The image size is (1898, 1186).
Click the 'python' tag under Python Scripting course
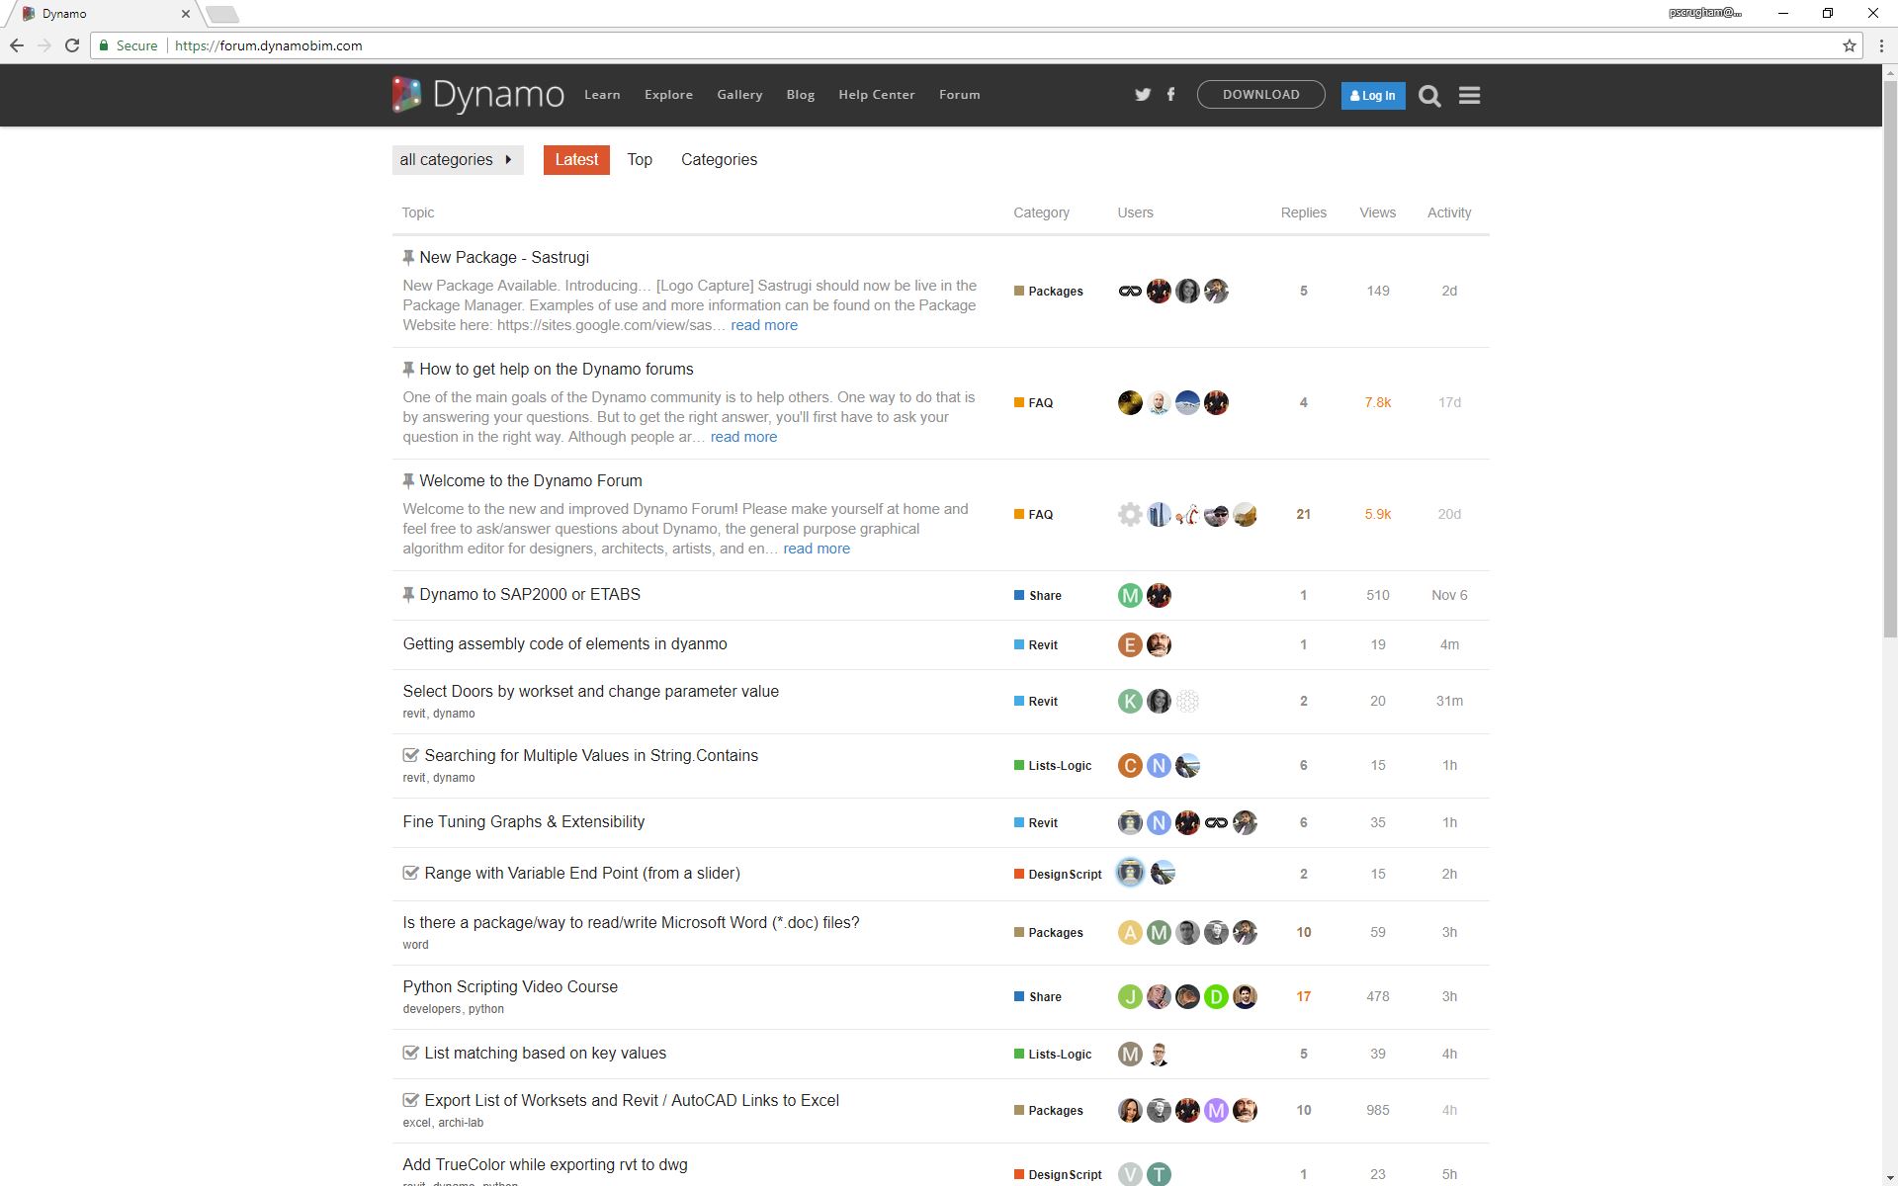click(486, 1009)
